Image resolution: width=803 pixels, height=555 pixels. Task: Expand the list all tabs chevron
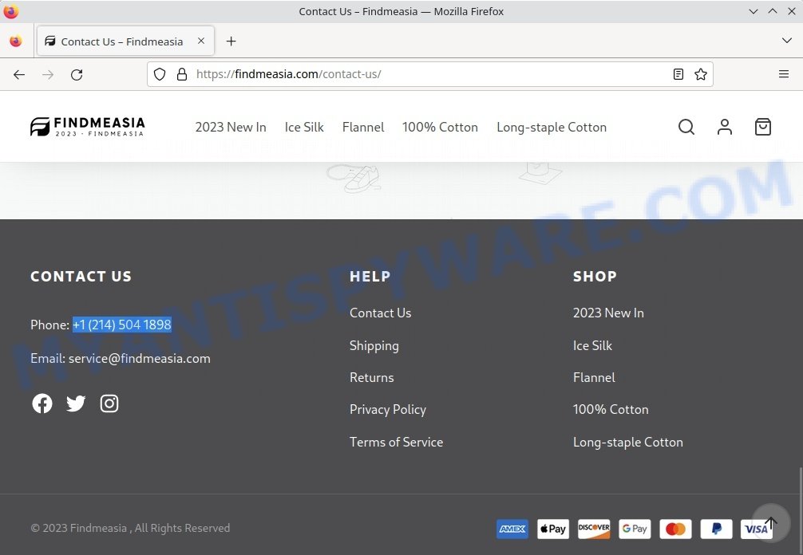[786, 41]
